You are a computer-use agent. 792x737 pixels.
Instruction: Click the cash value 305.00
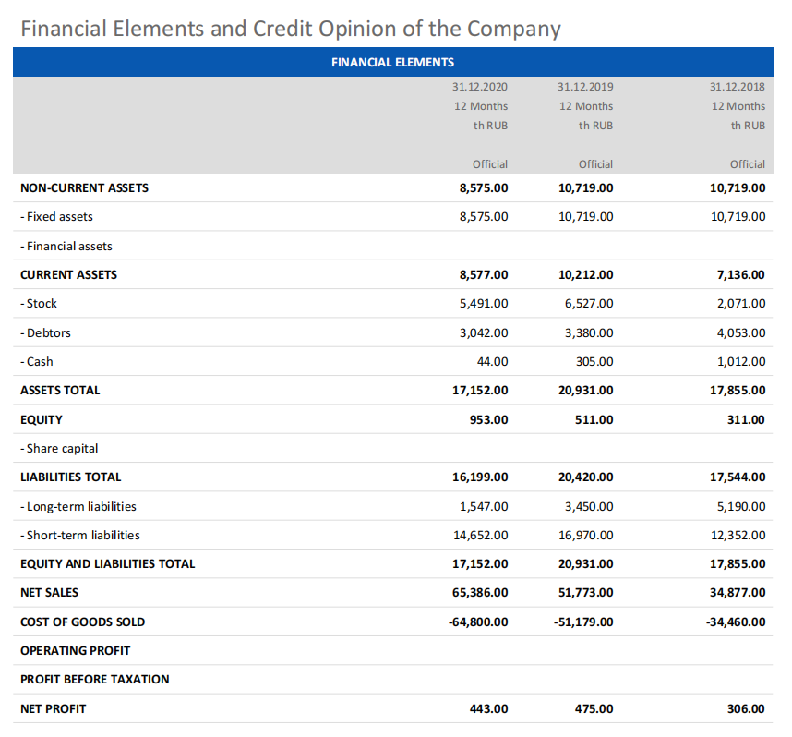click(x=594, y=362)
